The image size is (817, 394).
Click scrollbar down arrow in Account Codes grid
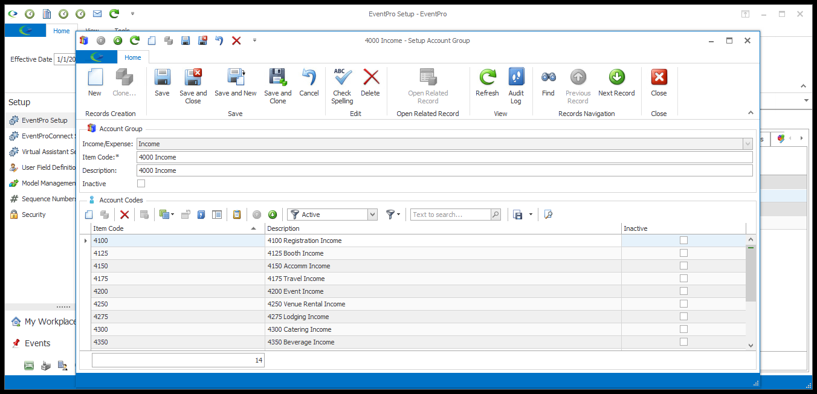click(x=751, y=345)
